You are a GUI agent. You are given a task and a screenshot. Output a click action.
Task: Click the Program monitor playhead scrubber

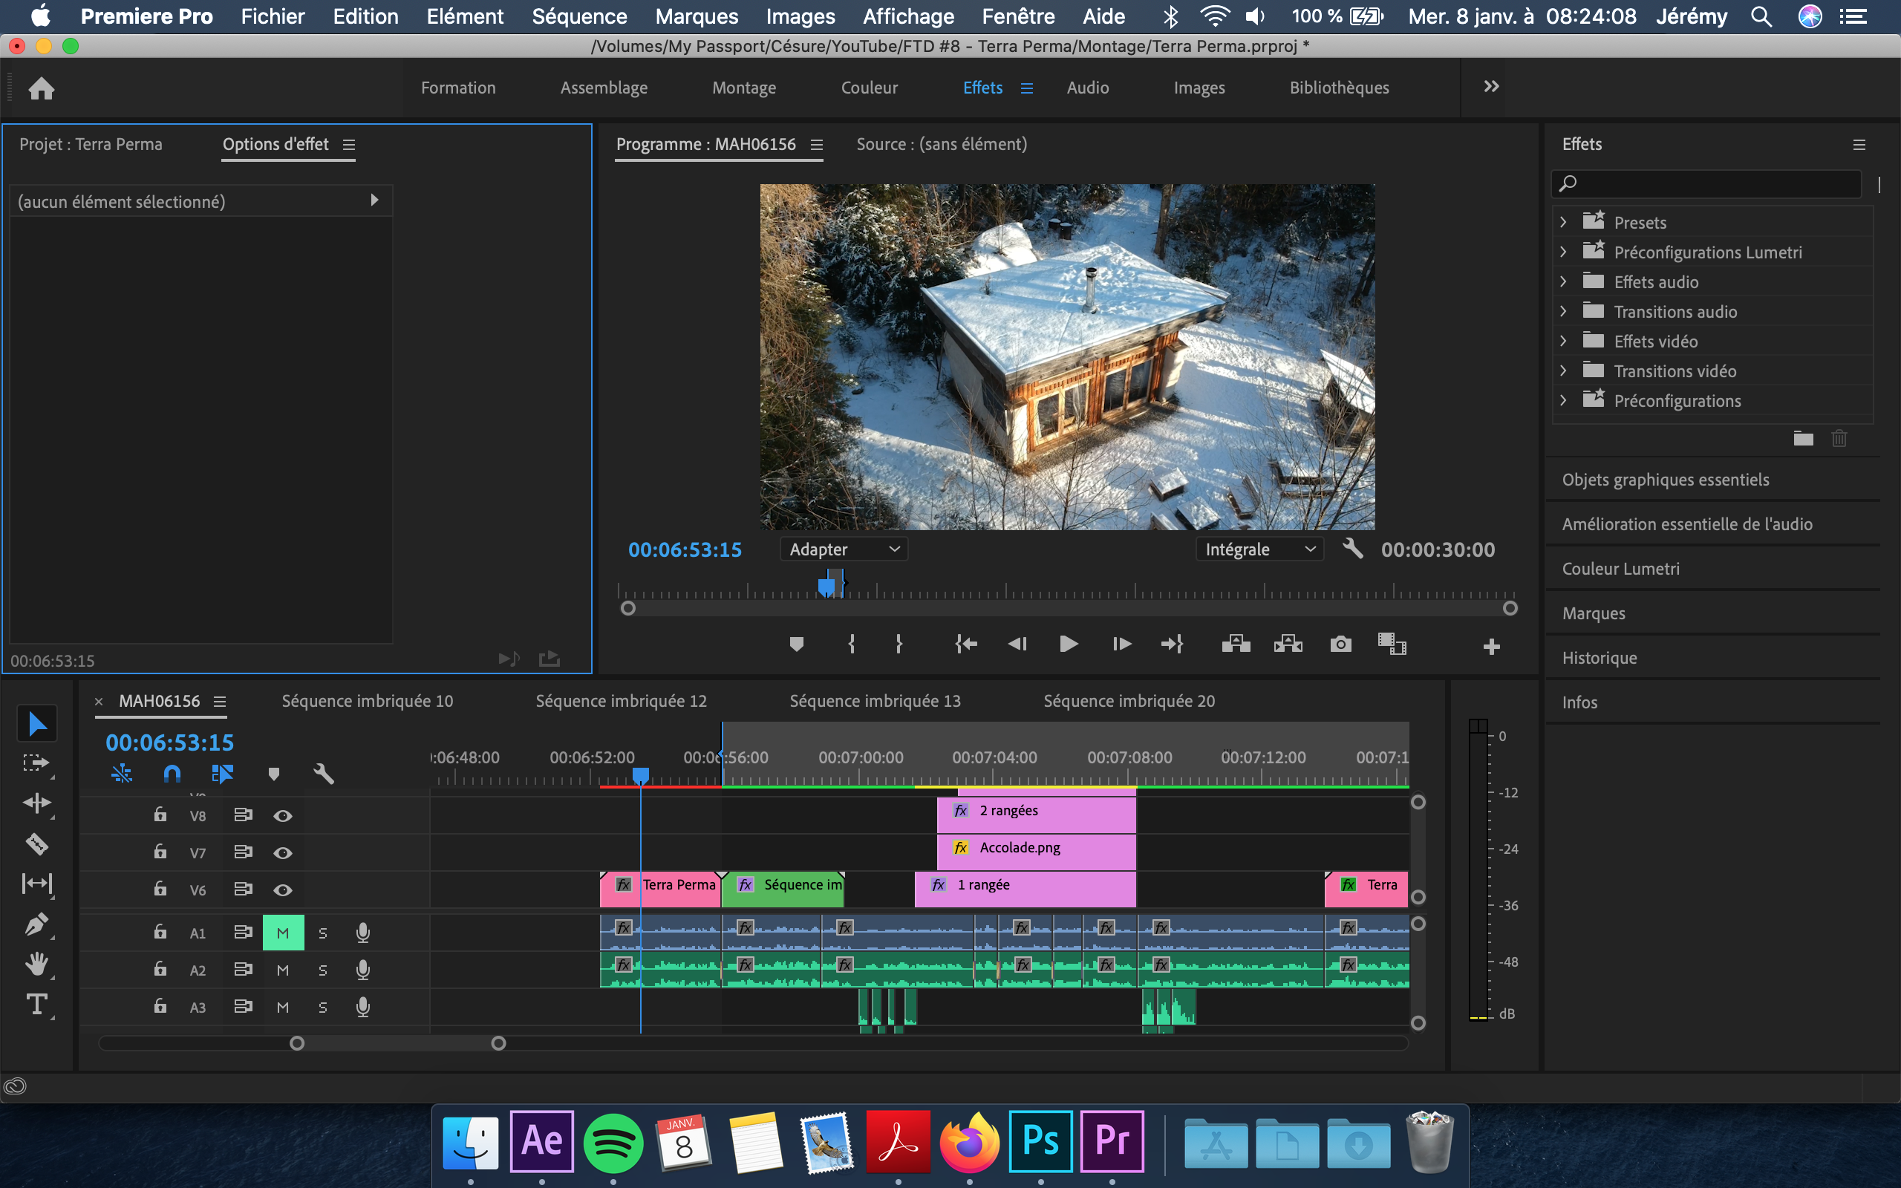point(826,586)
